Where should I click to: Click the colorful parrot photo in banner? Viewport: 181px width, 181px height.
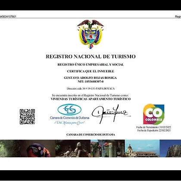point(38,148)
